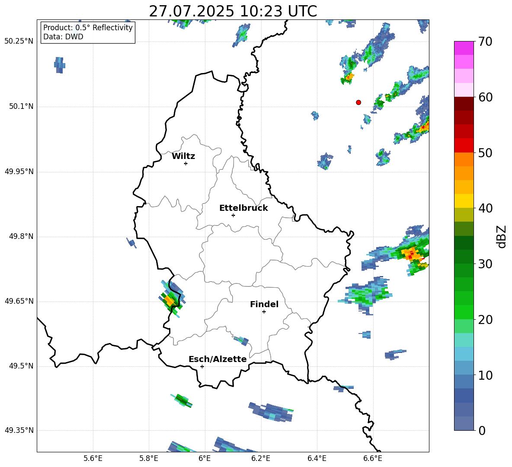The height and width of the screenshot is (467, 512).
Task: Click the 20 colorbar tick label
Action: coord(485,320)
